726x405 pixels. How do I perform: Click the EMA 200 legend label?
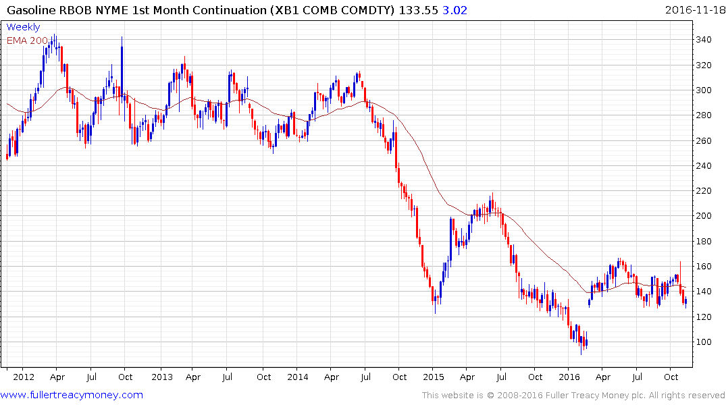27,40
